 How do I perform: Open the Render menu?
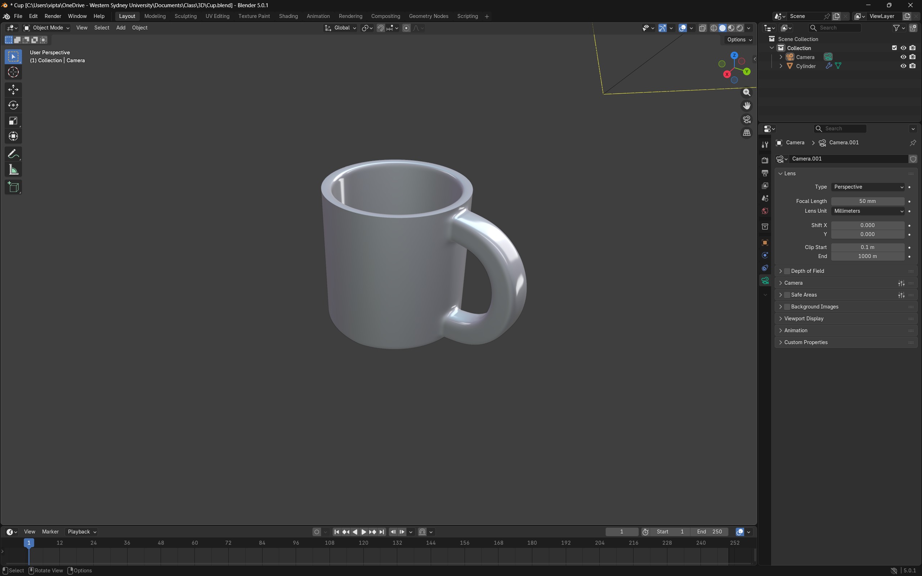click(x=53, y=17)
